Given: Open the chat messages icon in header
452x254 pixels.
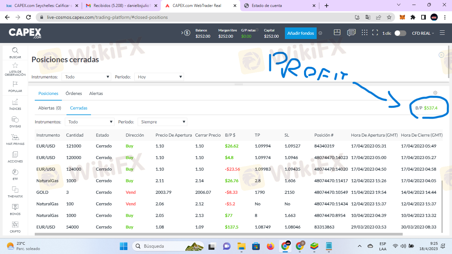Looking at the screenshot, I should tap(351, 33).
